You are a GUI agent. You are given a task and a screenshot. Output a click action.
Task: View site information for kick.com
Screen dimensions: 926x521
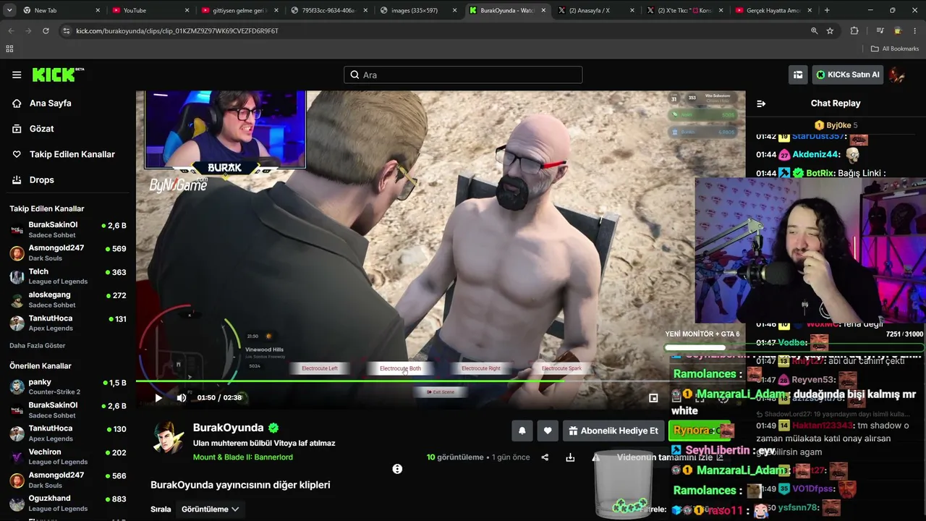click(x=67, y=31)
